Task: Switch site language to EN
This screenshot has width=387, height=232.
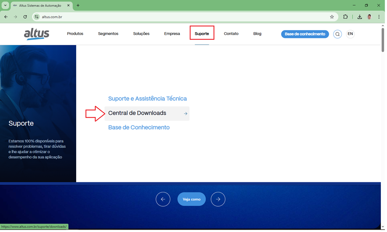Action: click(350, 34)
